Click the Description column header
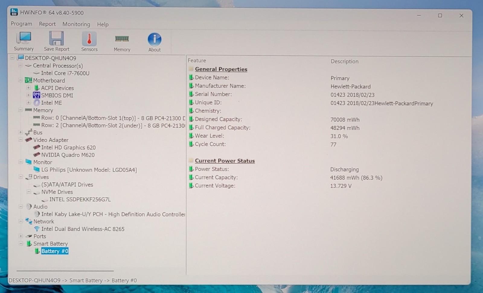This screenshot has height=293, width=483. point(344,61)
